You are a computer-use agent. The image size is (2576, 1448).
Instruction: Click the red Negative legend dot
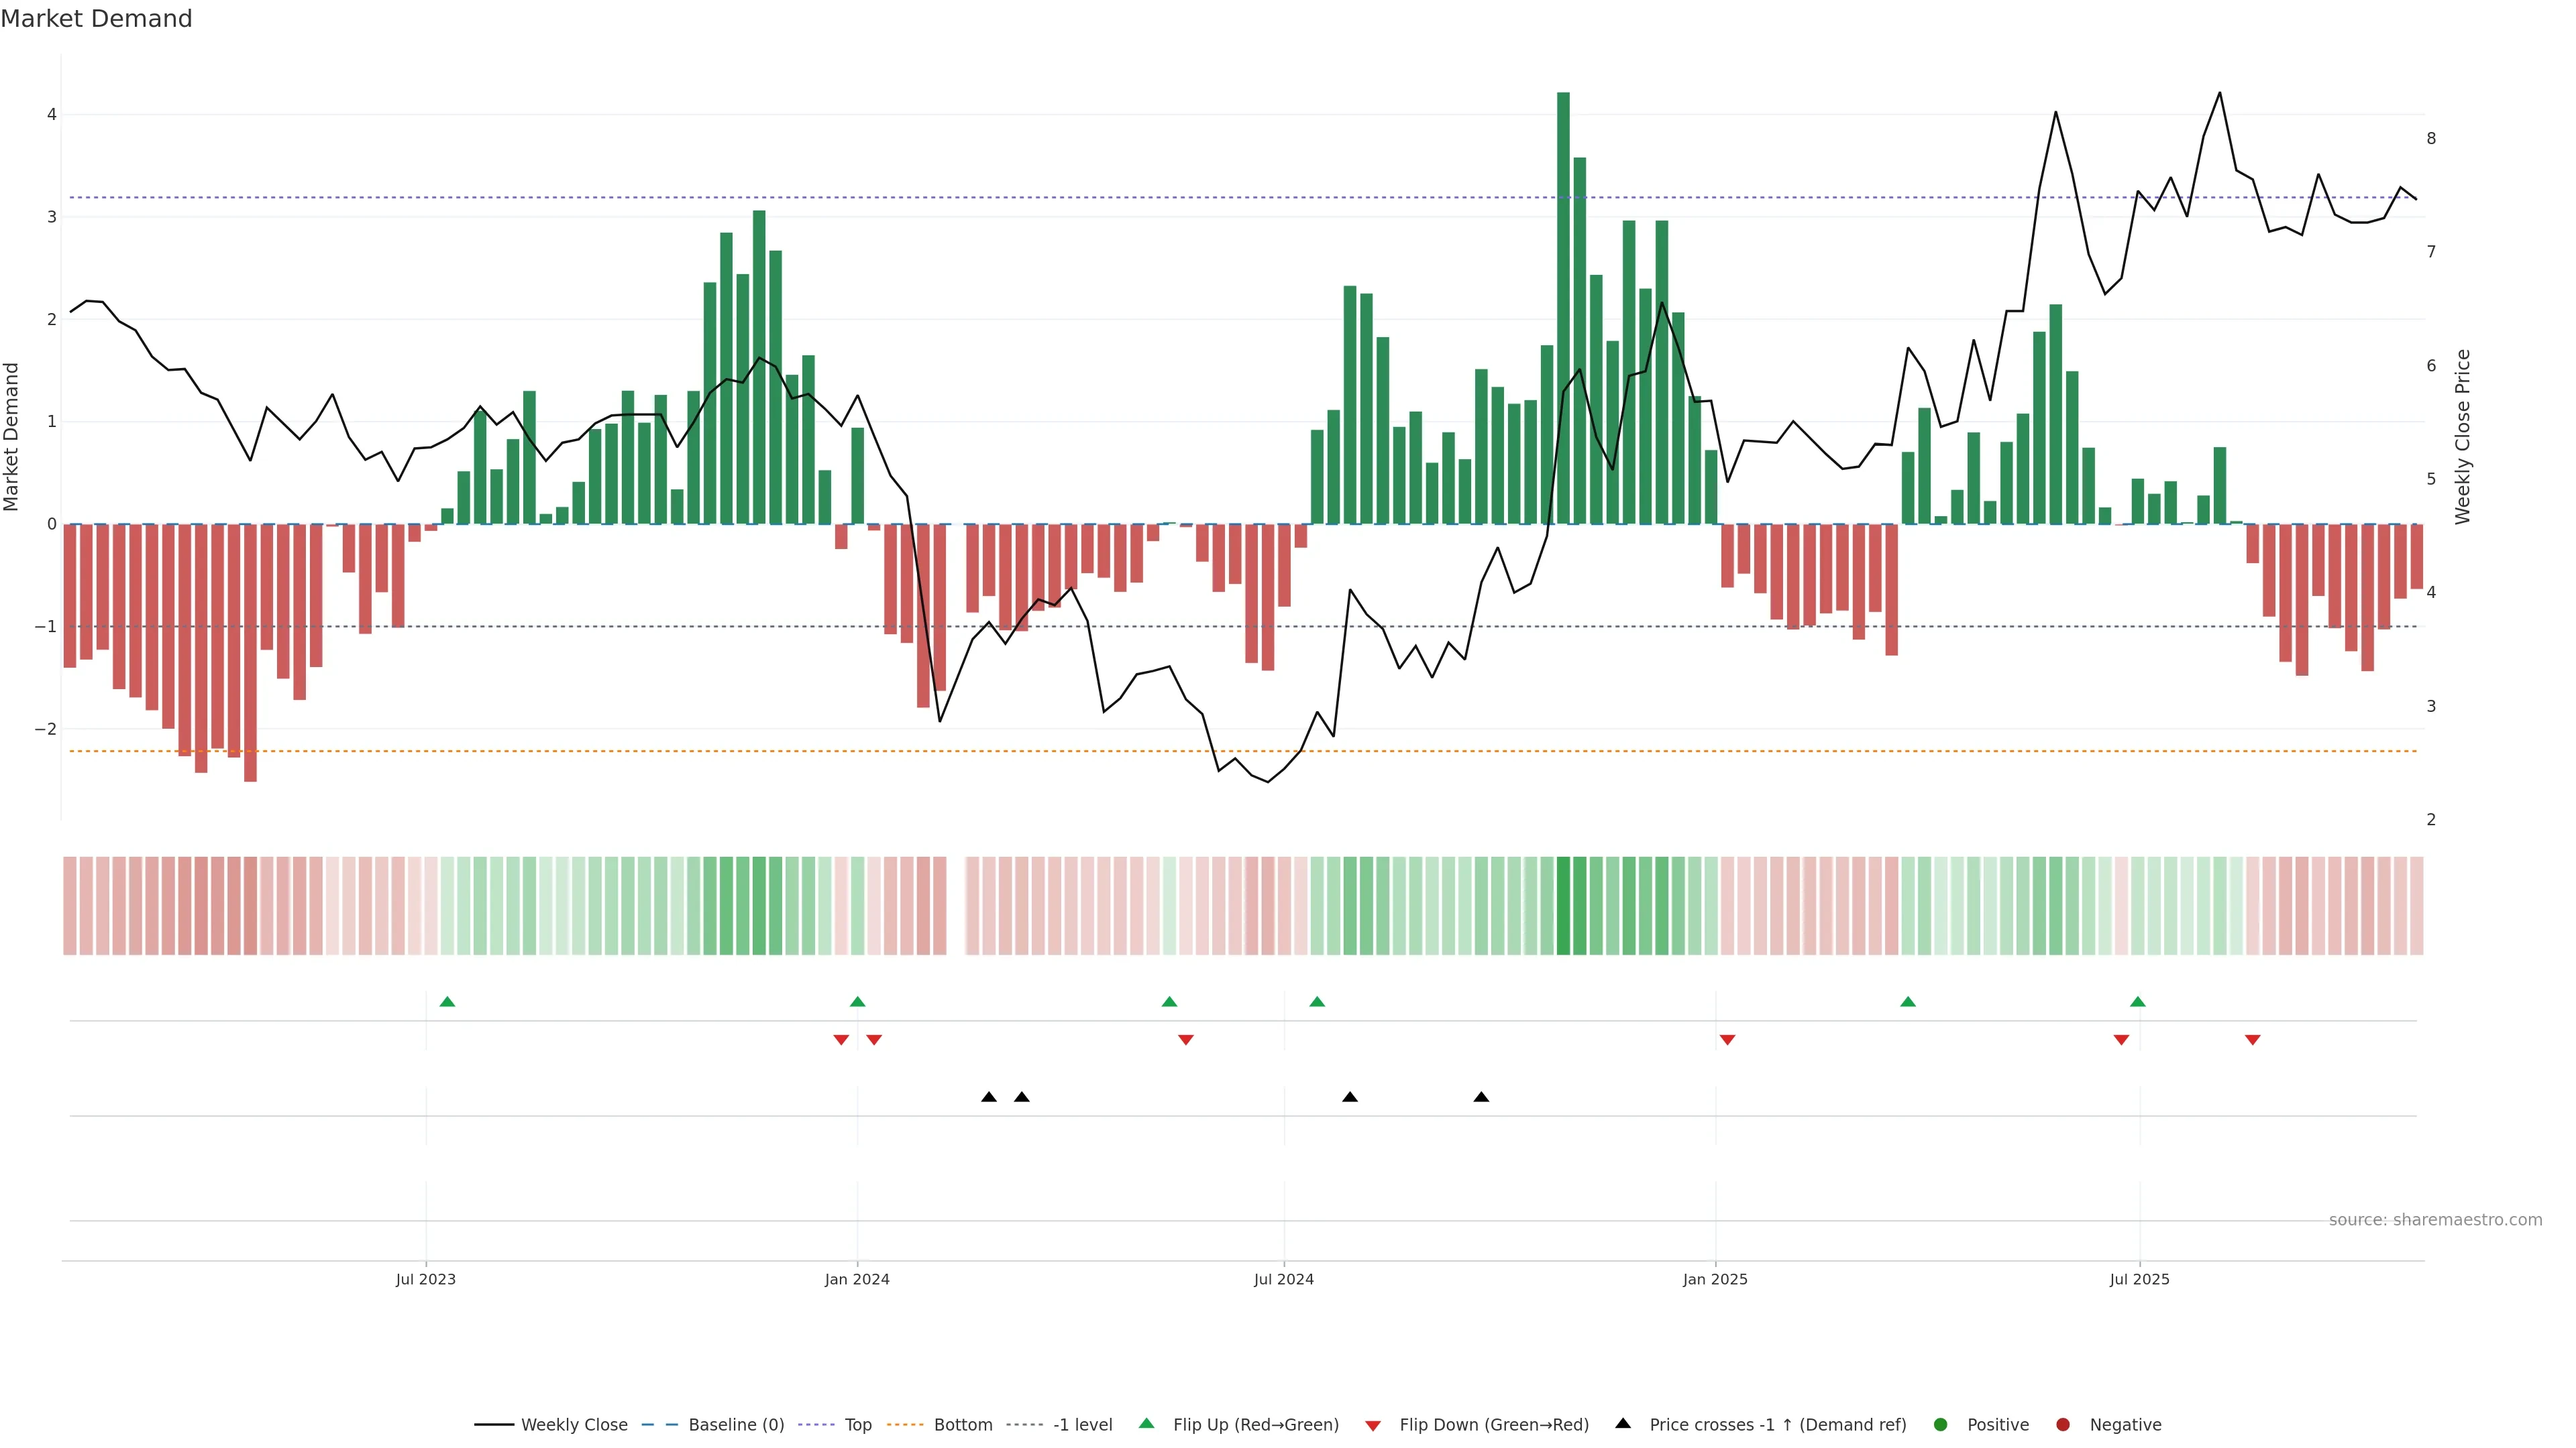2063,1425
